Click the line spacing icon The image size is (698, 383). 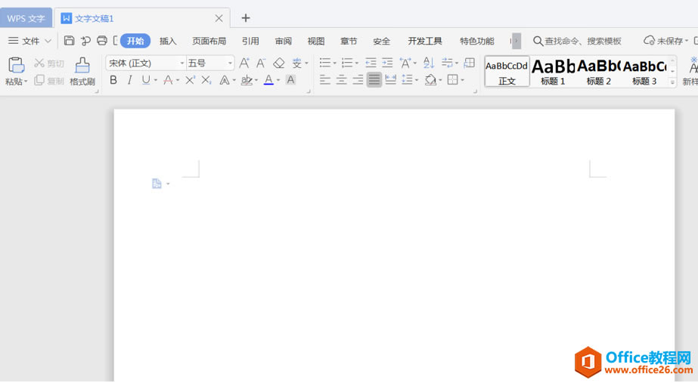click(x=407, y=80)
